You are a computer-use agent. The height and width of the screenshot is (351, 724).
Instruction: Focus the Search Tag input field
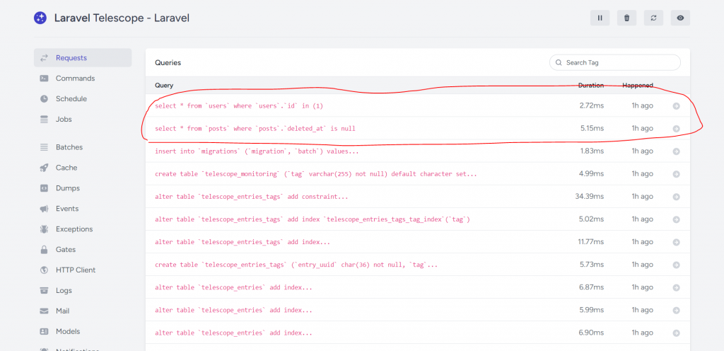pyautogui.click(x=614, y=62)
